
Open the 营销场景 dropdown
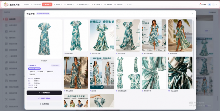[x=69, y=4]
